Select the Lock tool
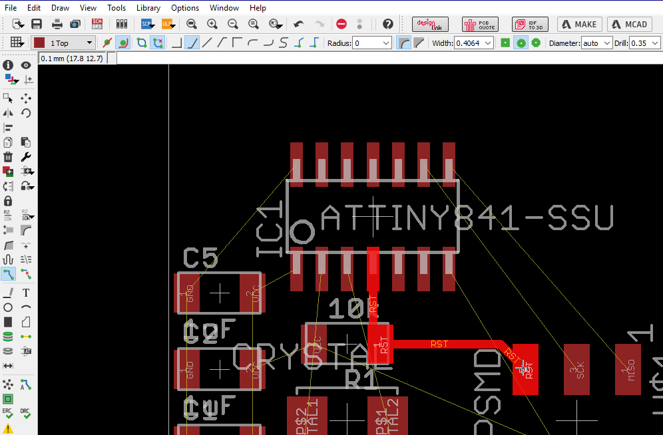Image resolution: width=663 pixels, height=435 pixels. [x=8, y=201]
